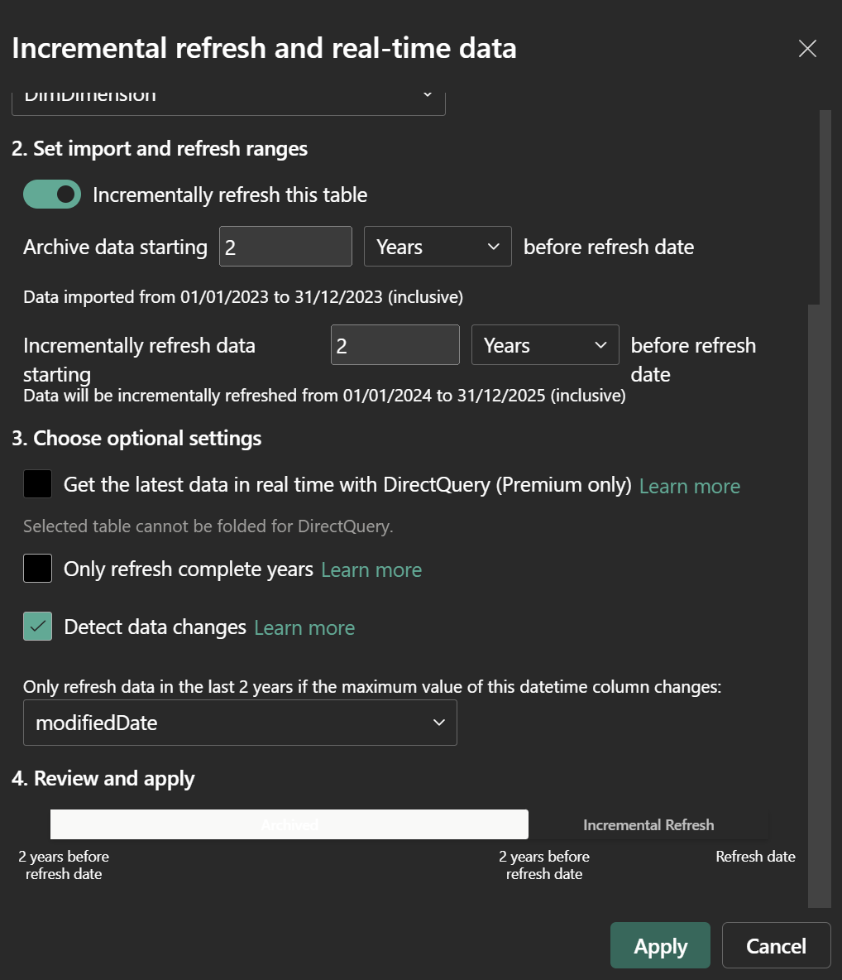Click the Archive data starting number field
Image resolution: width=842 pixels, height=980 pixels.
[285, 247]
